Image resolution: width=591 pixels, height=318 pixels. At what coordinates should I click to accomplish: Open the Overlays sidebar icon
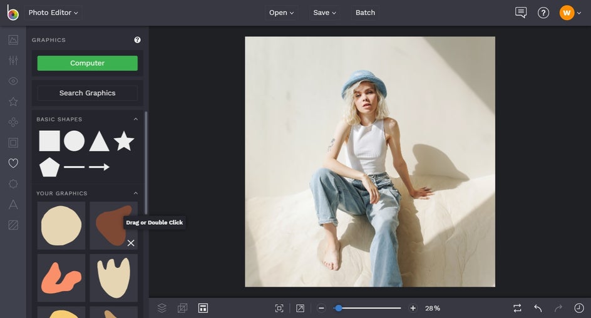[x=13, y=184]
